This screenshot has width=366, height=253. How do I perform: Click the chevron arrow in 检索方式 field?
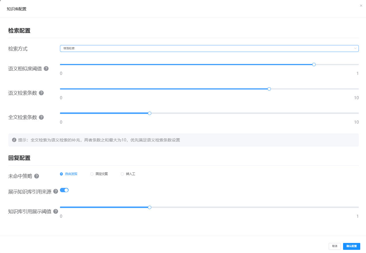355,48
